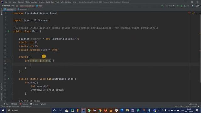The image size is (201, 113).
Task: Click the 4 spaces indent selector
Action: (x=193, y=107)
